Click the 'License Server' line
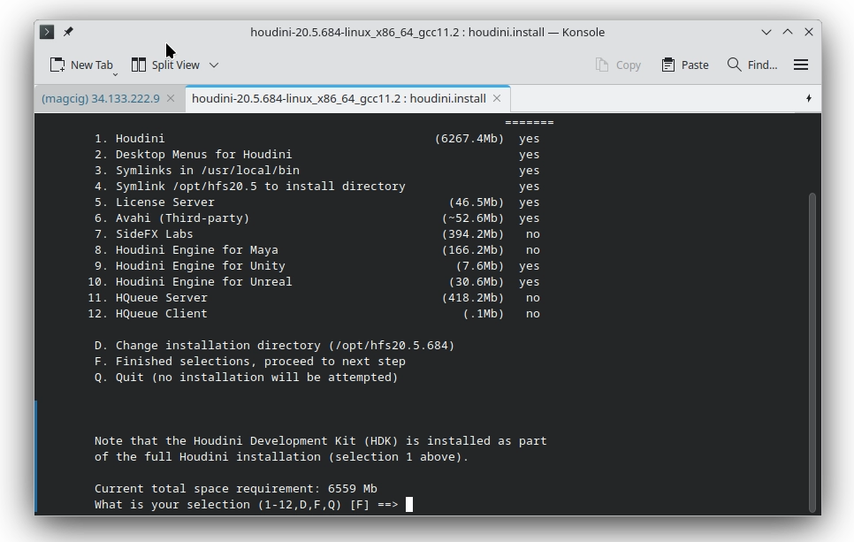This screenshot has width=854, height=542. pyautogui.click(x=317, y=202)
